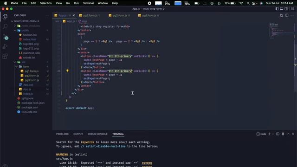Switch to the OUTPUT panel tab
The height and width of the screenshot is (167, 297).
tap(78, 134)
